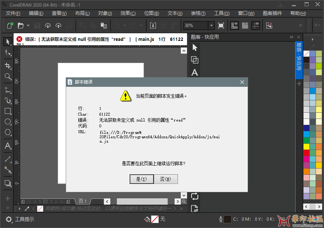This screenshot has height=228, width=324.
Task: Select the Ellipse tool
Action: [8, 122]
